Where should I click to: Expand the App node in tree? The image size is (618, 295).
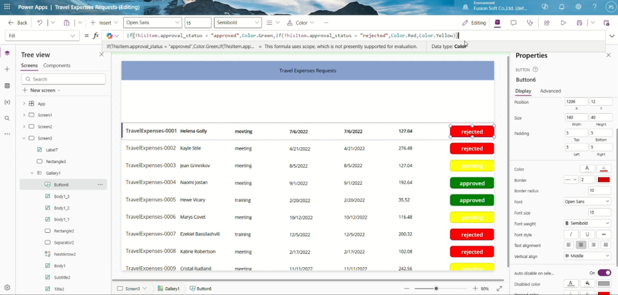pos(24,104)
